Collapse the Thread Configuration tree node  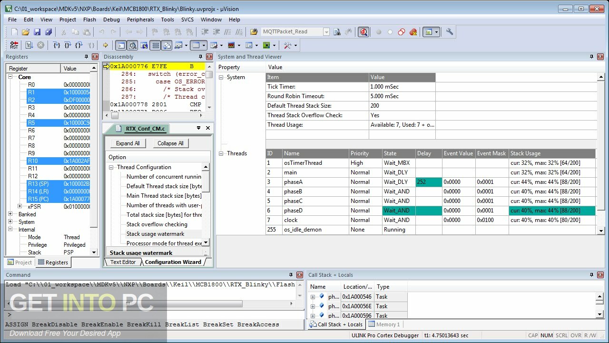coord(111,167)
